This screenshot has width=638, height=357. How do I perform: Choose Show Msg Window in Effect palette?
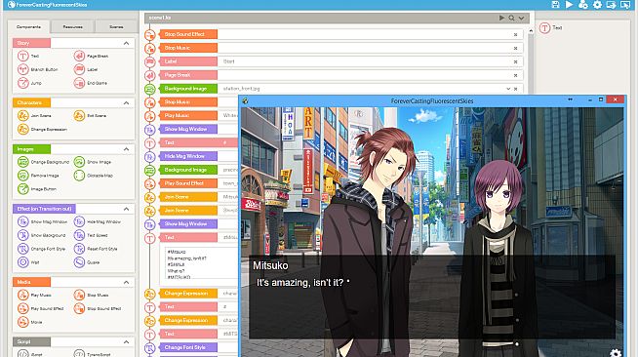(x=42, y=222)
